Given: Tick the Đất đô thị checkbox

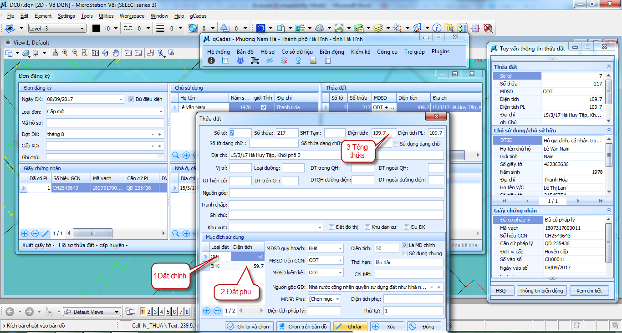Looking at the screenshot, I should [x=331, y=227].
